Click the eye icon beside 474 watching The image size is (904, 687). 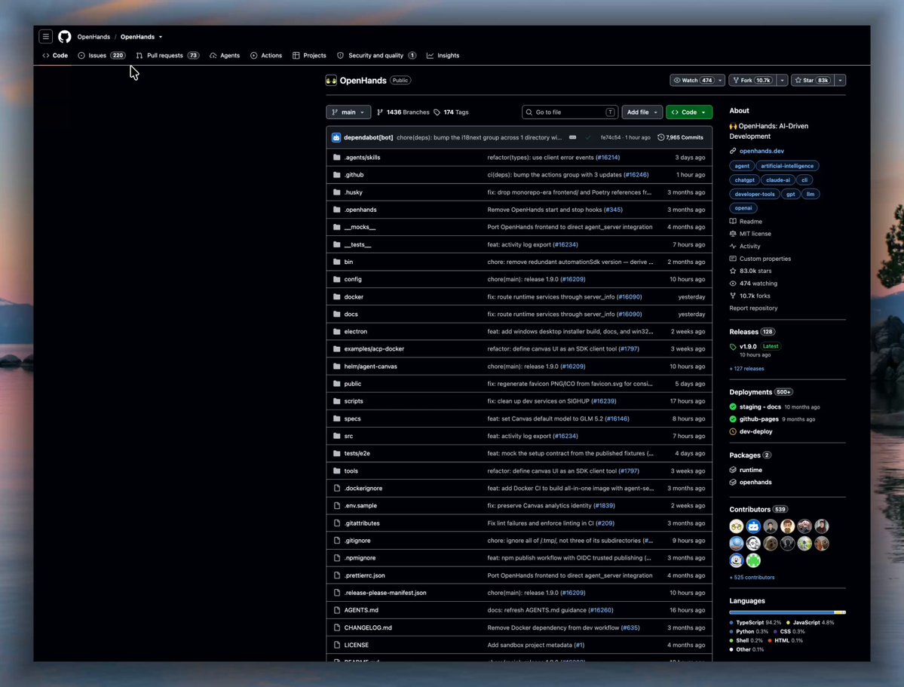tap(733, 284)
